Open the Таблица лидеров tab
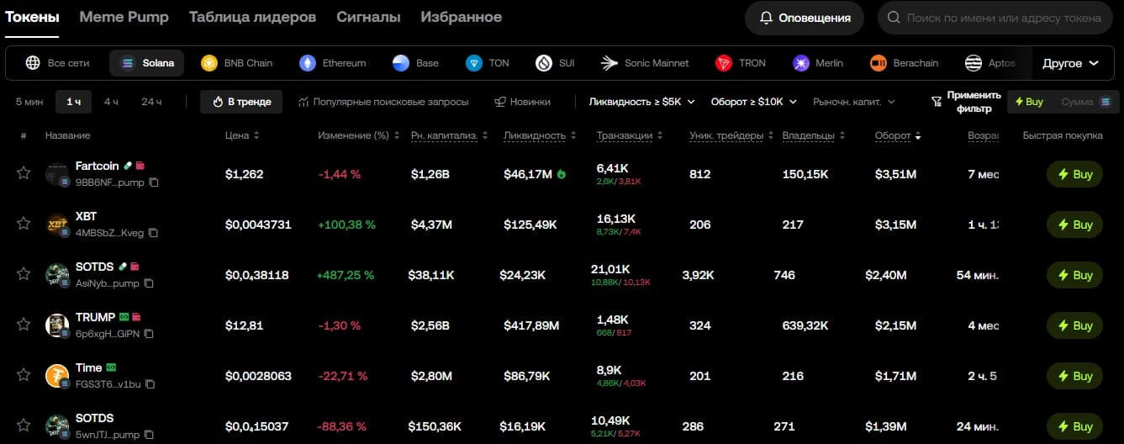This screenshot has height=444, width=1124. [252, 17]
